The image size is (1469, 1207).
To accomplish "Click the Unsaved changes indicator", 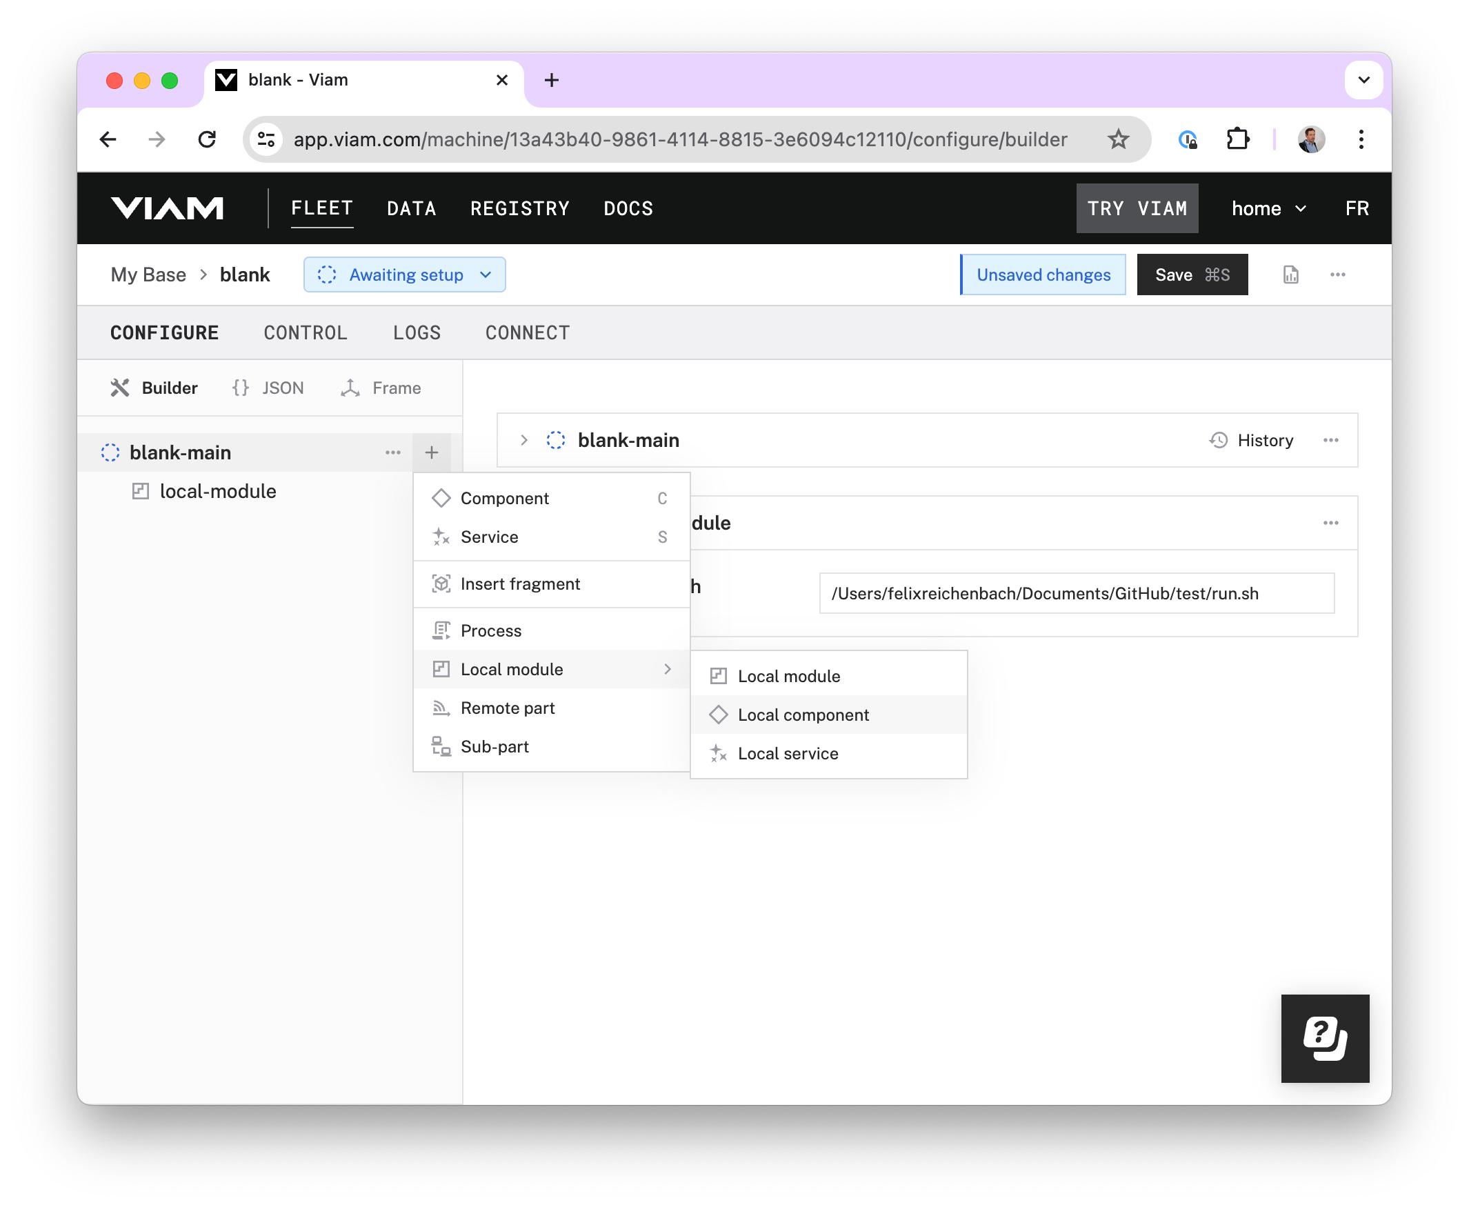I will [1042, 275].
